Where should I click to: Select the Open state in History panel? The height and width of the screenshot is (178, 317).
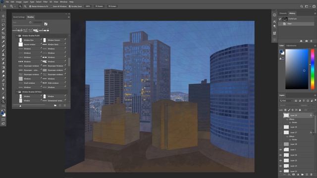296,24
